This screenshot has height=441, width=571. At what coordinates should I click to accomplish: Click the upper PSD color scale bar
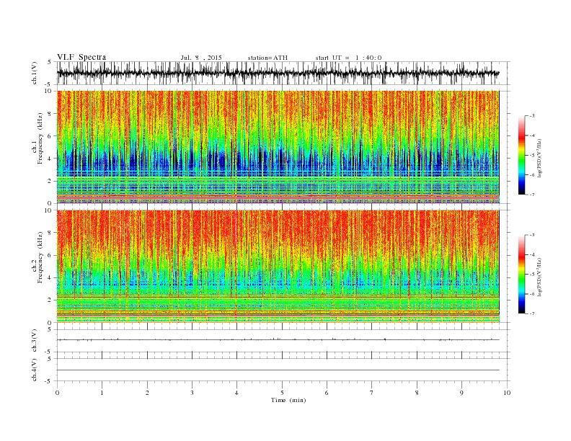tap(521, 155)
